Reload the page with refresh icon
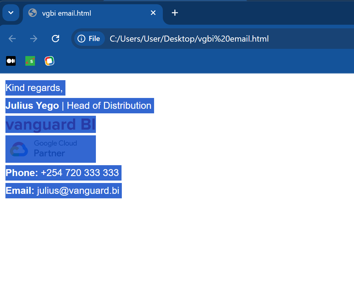The height and width of the screenshot is (296, 354). click(x=55, y=39)
